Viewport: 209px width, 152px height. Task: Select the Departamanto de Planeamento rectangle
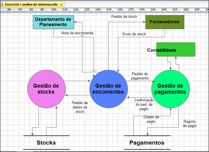point(53,22)
